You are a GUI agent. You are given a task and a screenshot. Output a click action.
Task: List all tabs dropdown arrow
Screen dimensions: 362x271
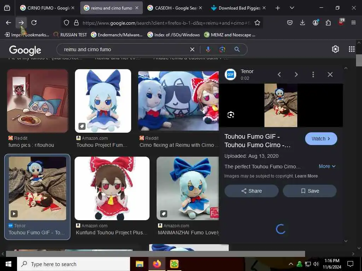[292, 8]
